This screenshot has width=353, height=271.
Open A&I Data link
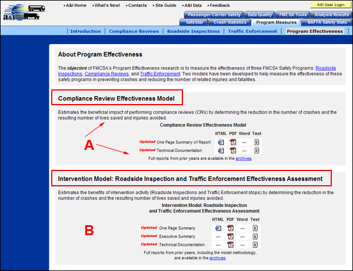click(x=193, y=5)
